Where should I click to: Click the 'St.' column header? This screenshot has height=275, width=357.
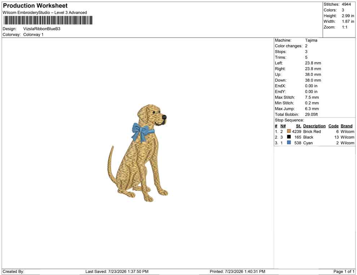[x=299, y=126]
